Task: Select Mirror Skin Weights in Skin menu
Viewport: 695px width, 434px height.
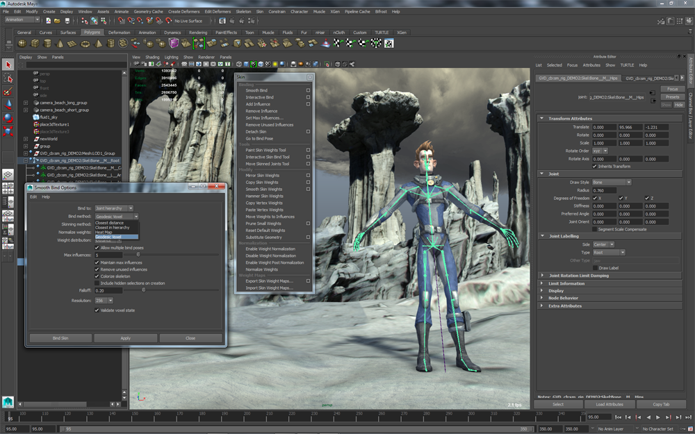Action: pos(263,176)
